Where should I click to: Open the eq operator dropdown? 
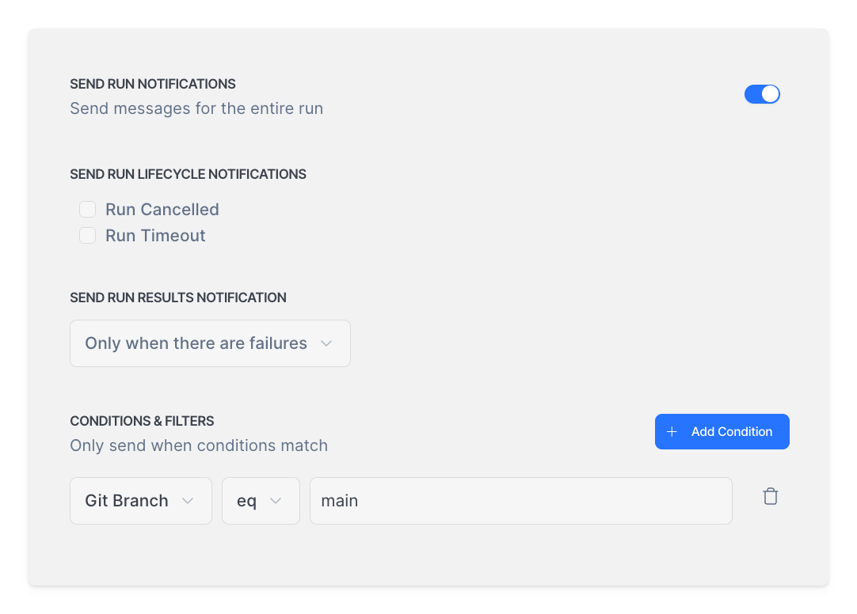pos(260,501)
